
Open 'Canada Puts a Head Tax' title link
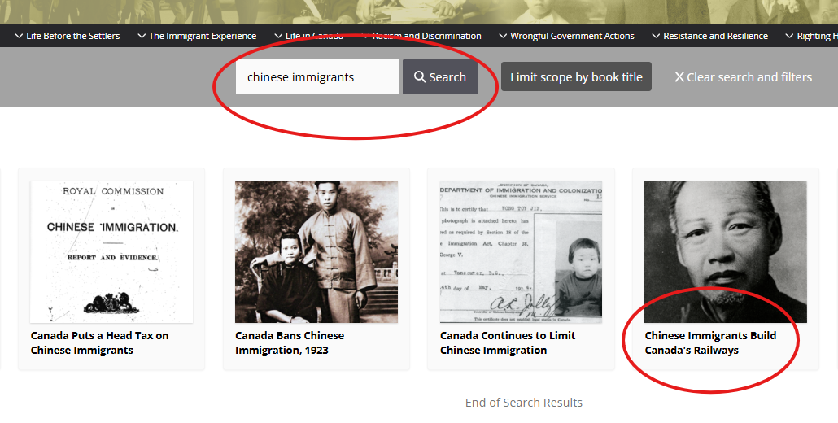pyautogui.click(x=99, y=342)
